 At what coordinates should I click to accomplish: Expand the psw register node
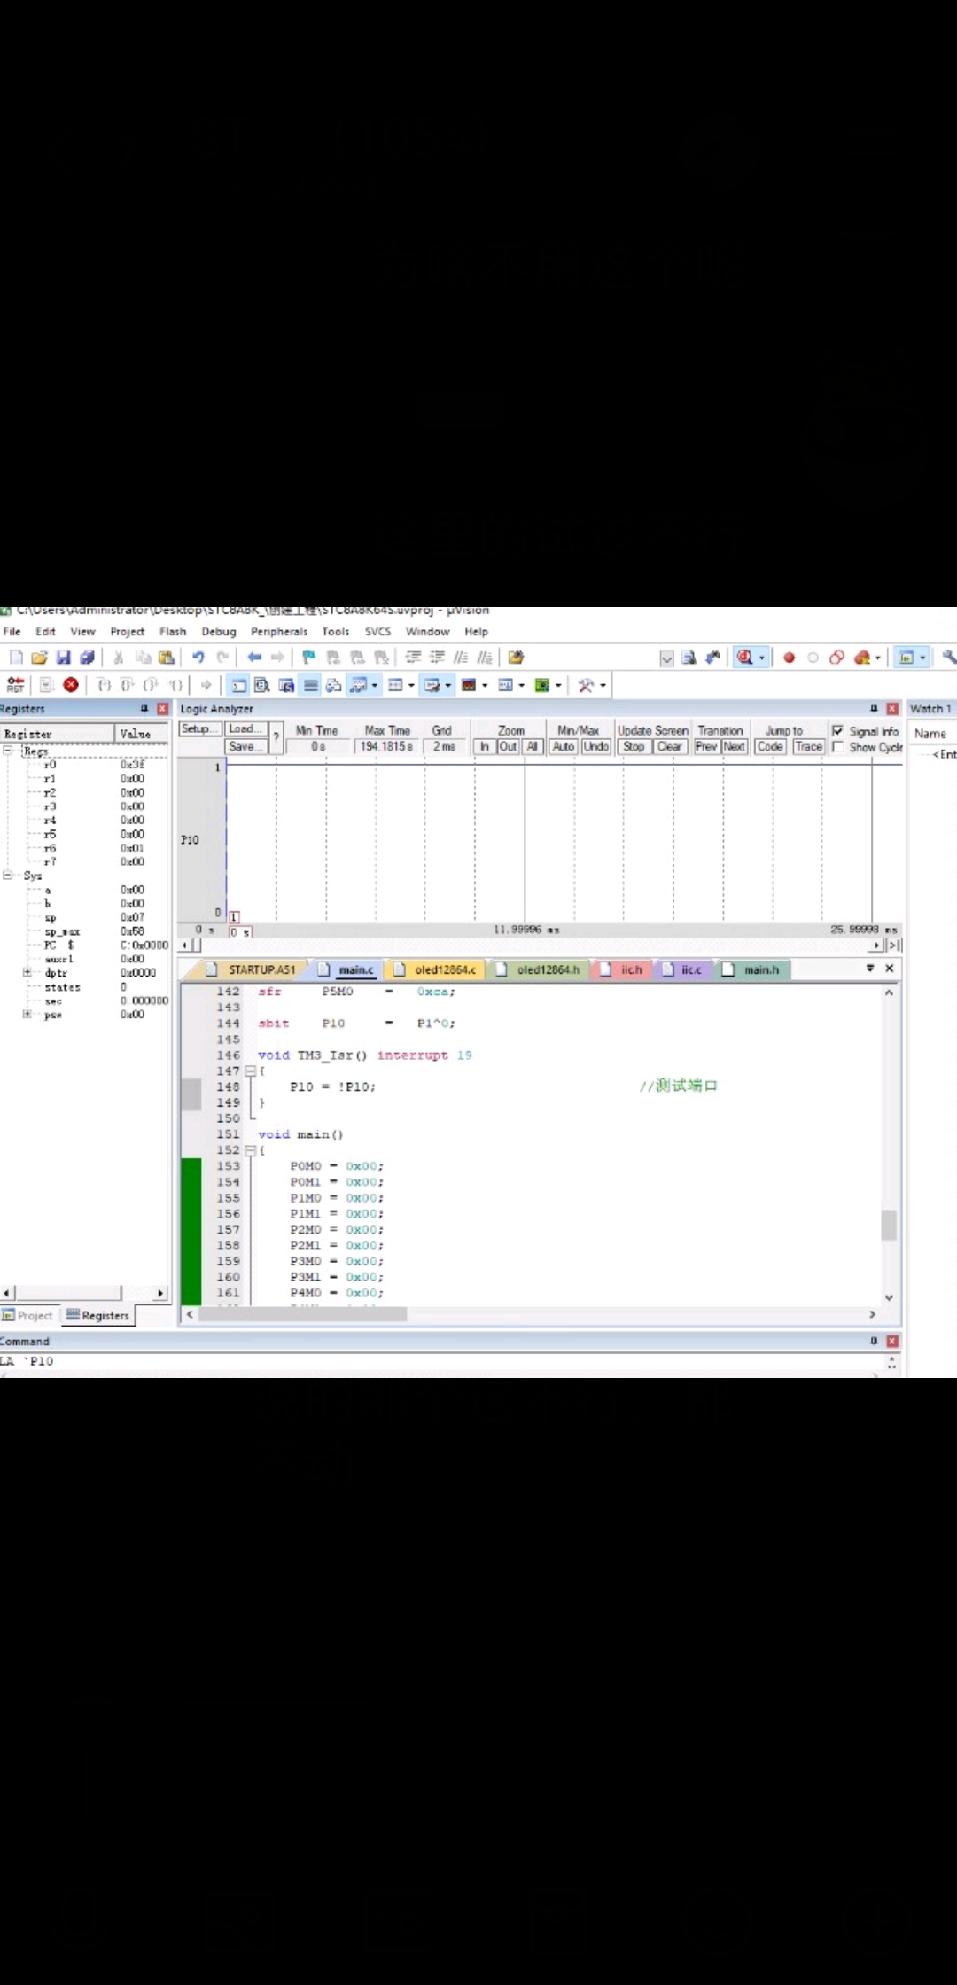tap(27, 1014)
